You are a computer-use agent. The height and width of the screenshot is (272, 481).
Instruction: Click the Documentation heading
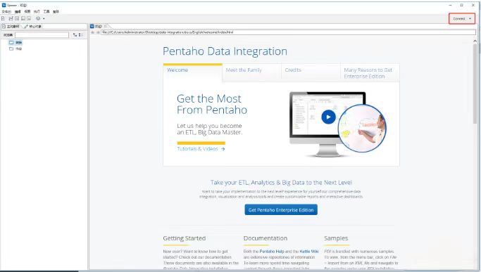click(266, 238)
